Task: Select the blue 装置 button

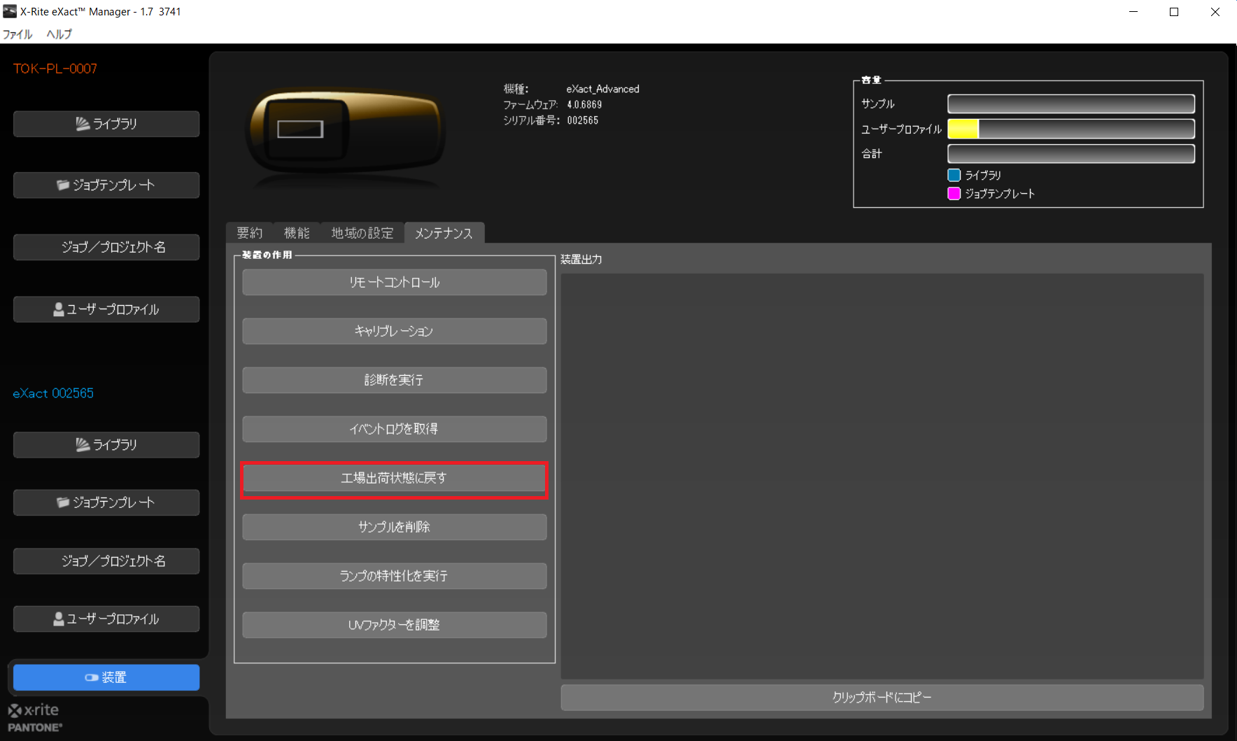Action: (x=106, y=677)
